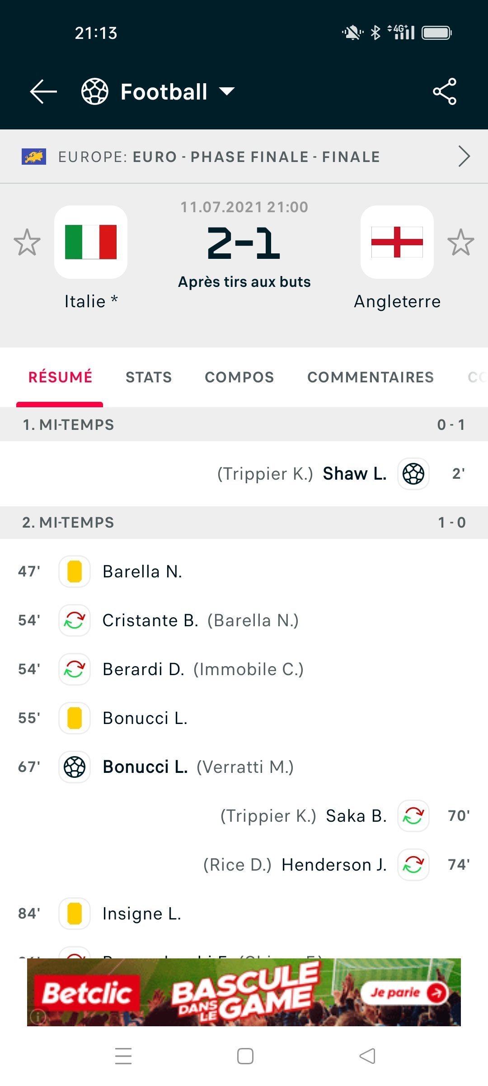The height and width of the screenshot is (1086, 488).
Task: Switch to the STATS tab
Action: (149, 377)
